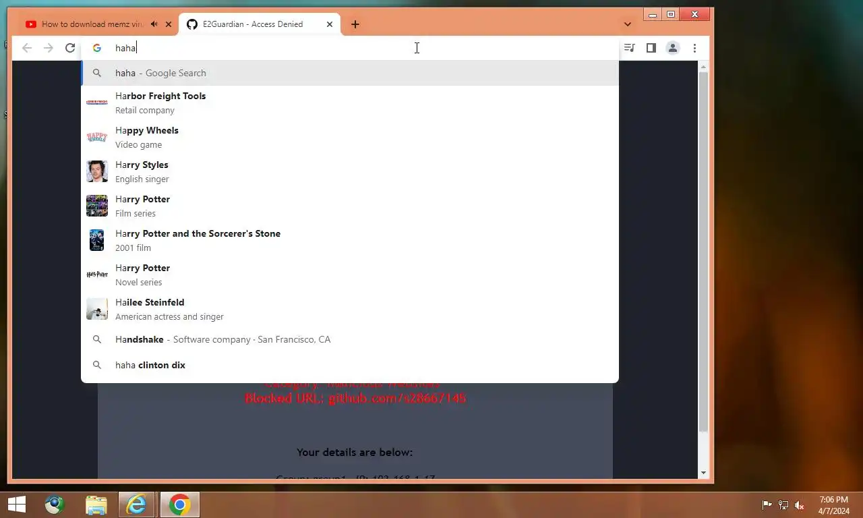Screen dimensions: 863x518
Task: Click the Google G icon in address bar
Action: tap(97, 48)
